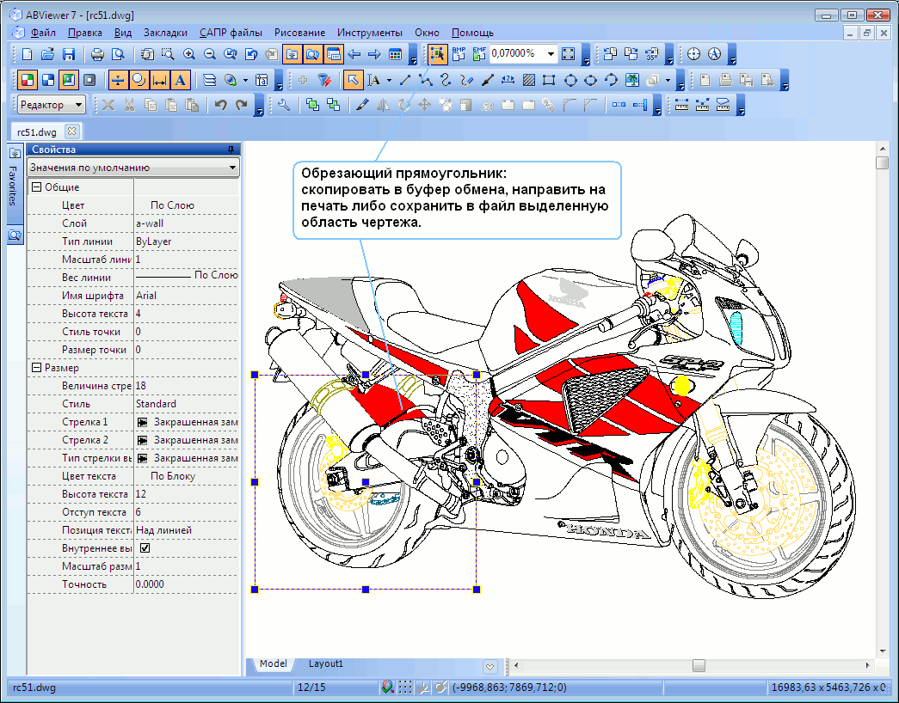Print the drawing using the printer icon
The width and height of the screenshot is (899, 703).
tap(97, 54)
